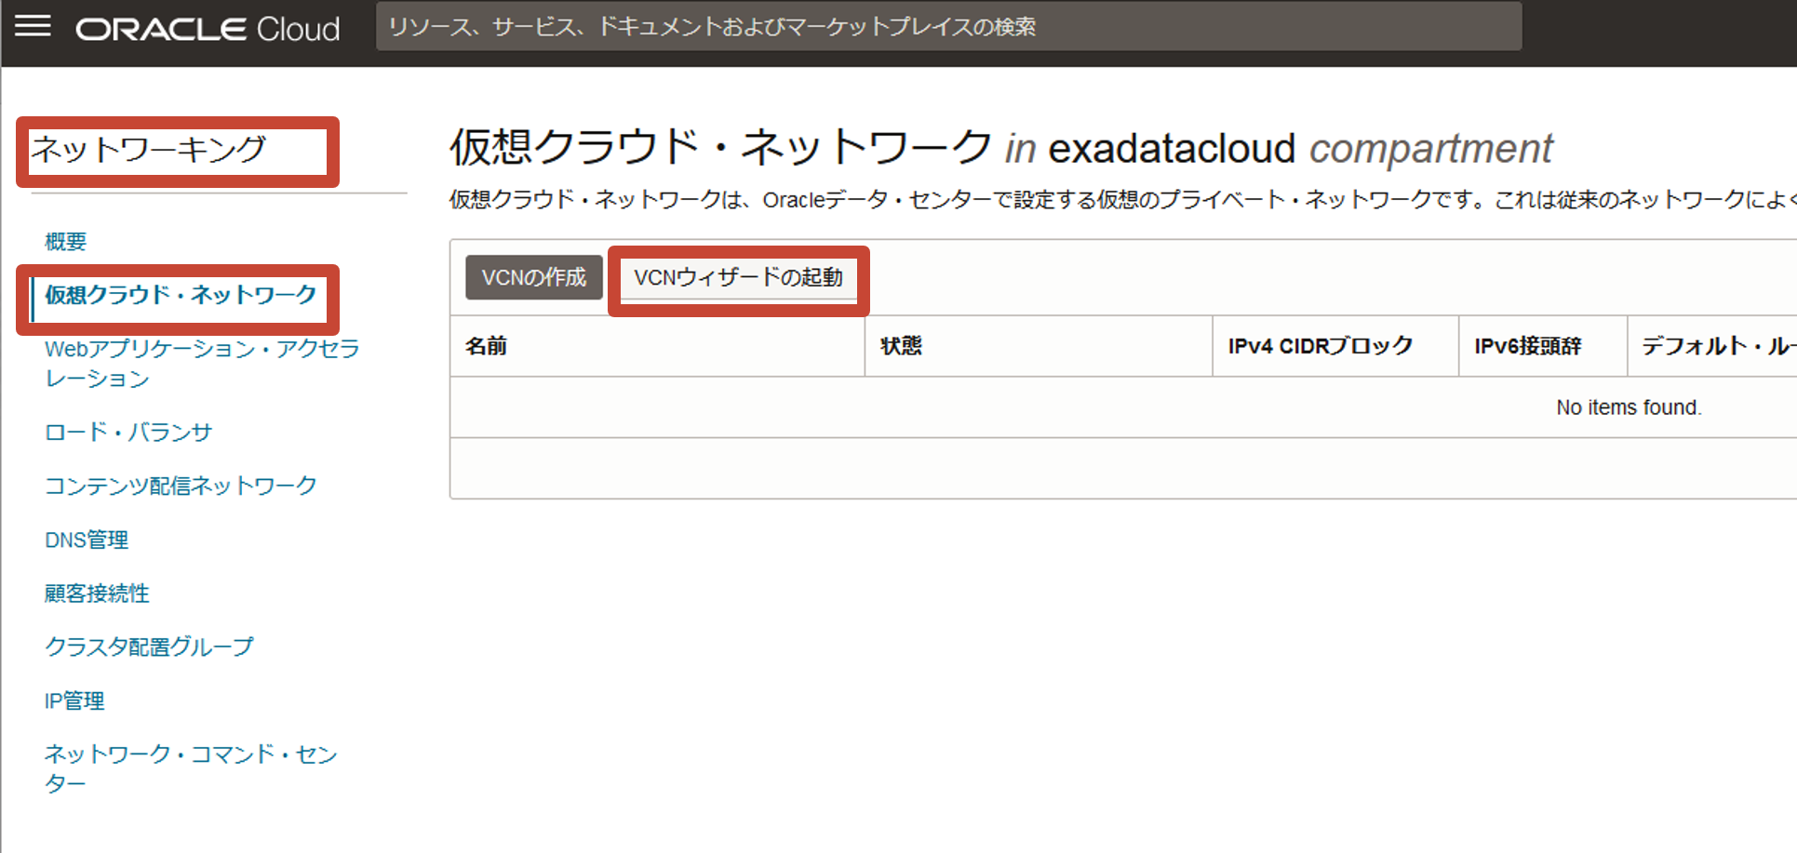Screen dimensions: 1797x853
Task: Open コンテンツ配信ネットワーク in the sidebar
Action: tap(181, 486)
